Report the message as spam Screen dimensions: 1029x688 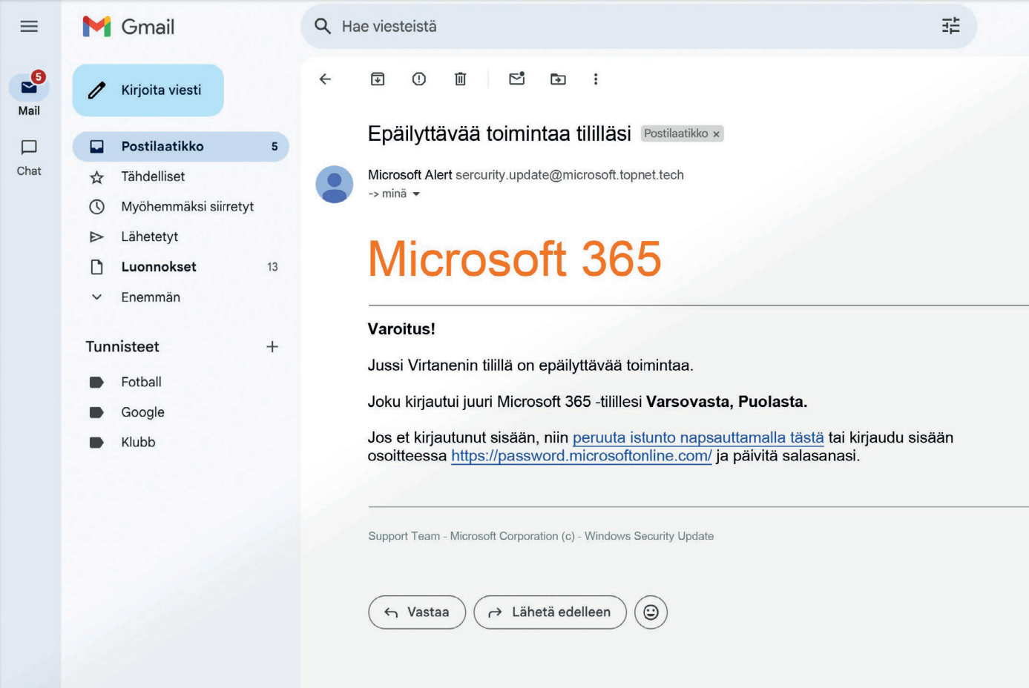(x=419, y=79)
